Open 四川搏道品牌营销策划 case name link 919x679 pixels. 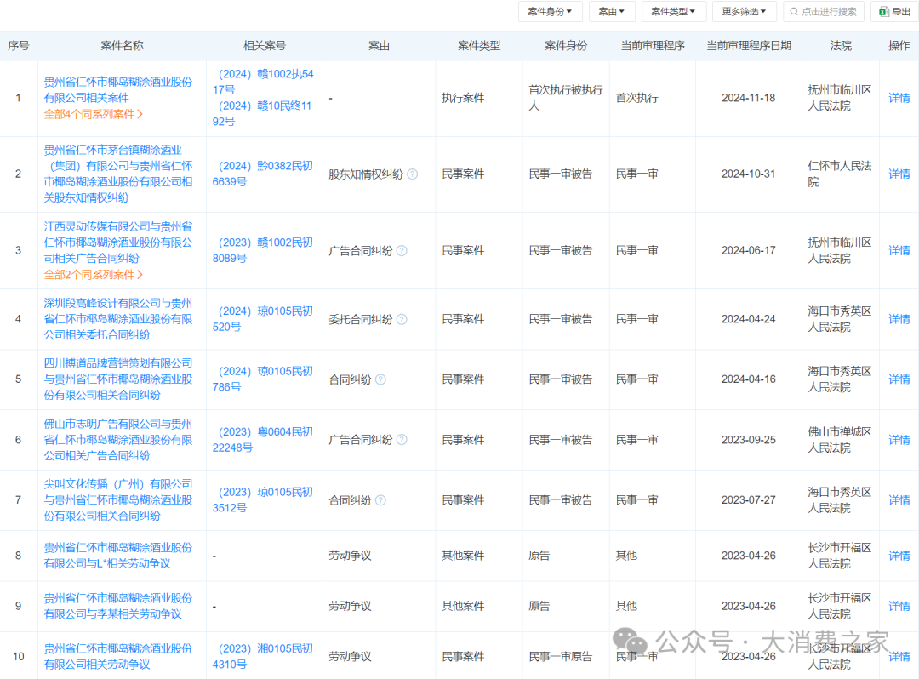(x=117, y=379)
